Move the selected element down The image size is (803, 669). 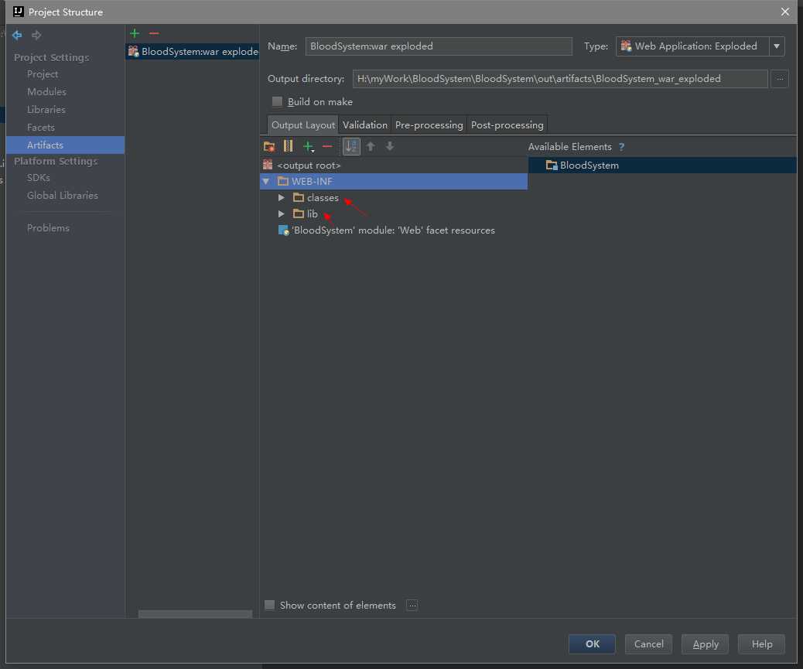pyautogui.click(x=390, y=146)
